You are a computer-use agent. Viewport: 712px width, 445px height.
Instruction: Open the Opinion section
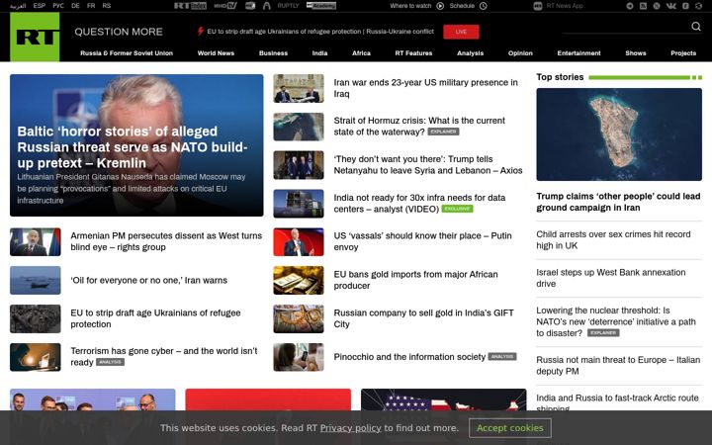[x=520, y=53]
